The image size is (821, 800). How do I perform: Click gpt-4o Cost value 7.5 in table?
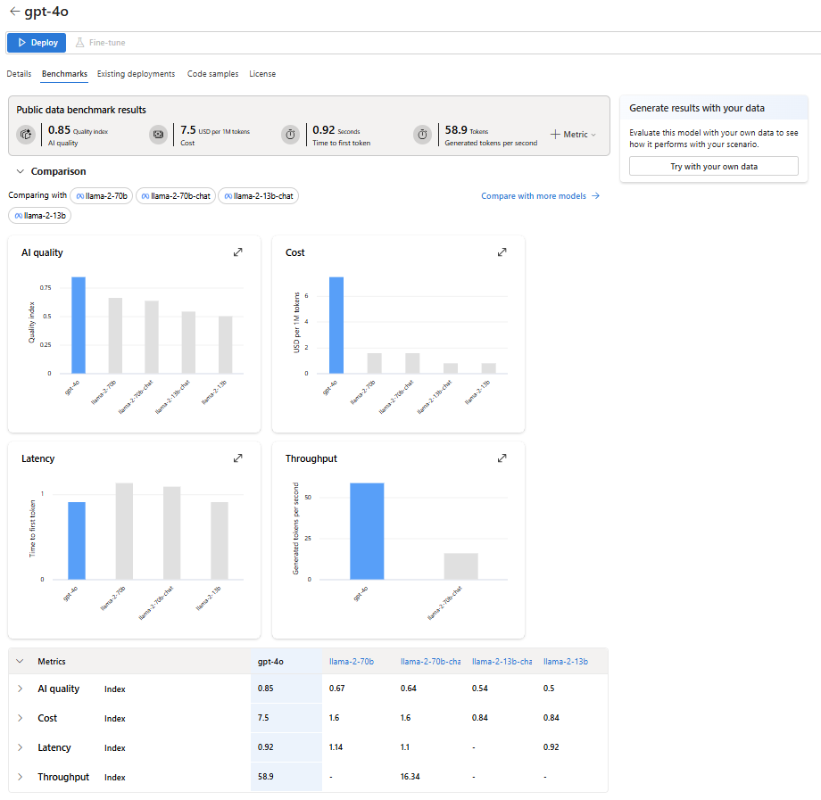click(263, 717)
